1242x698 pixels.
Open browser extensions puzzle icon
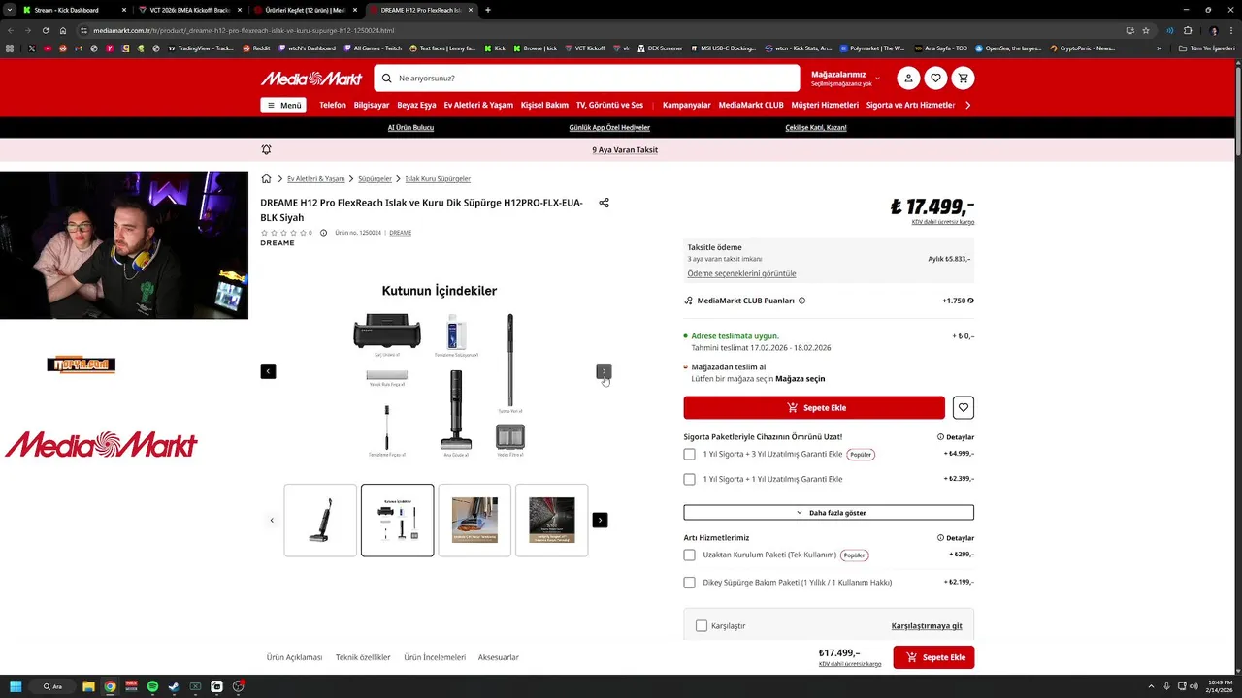click(1187, 30)
